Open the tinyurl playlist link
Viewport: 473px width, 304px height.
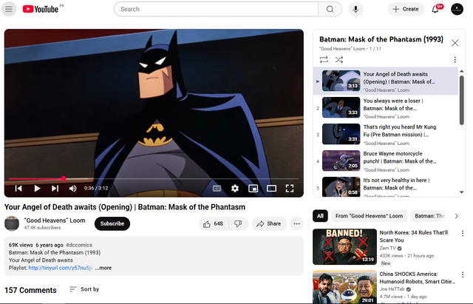click(61, 268)
